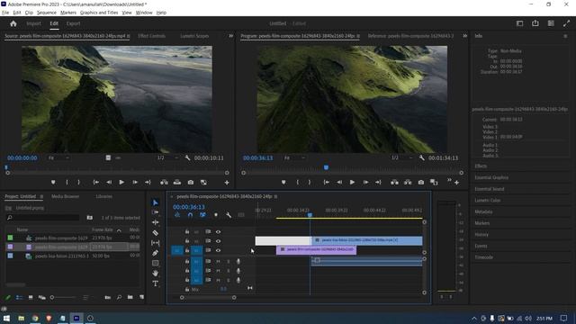This screenshot has width=576, height=324.
Task: Sort by Frame Rate column arrow
Action: [x=119, y=230]
